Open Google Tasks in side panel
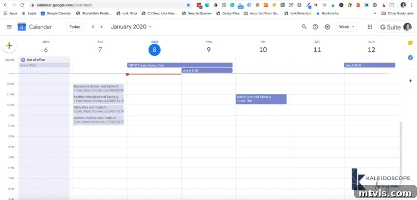Image resolution: width=417 pixels, height=200 pixels. click(410, 58)
